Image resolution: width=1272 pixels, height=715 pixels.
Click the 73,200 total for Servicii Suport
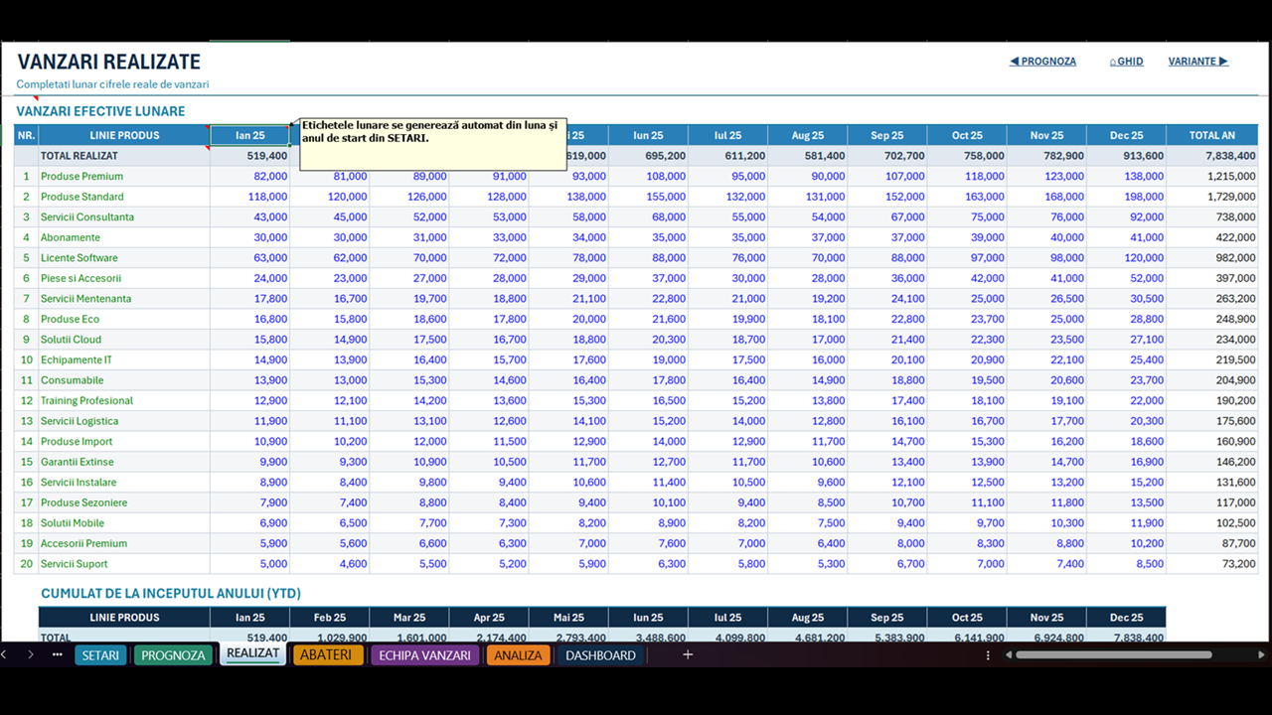(1212, 563)
